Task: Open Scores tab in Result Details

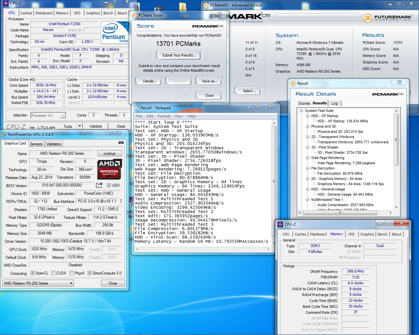Action: click(304, 103)
